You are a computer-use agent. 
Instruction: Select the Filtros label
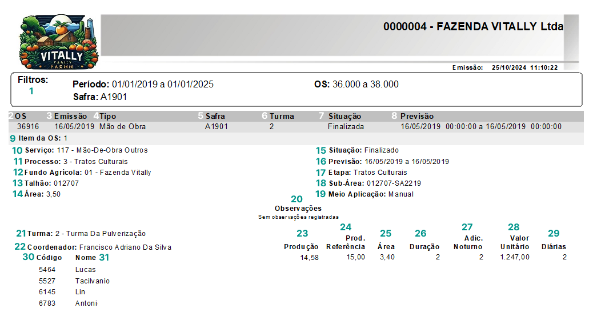point(33,80)
